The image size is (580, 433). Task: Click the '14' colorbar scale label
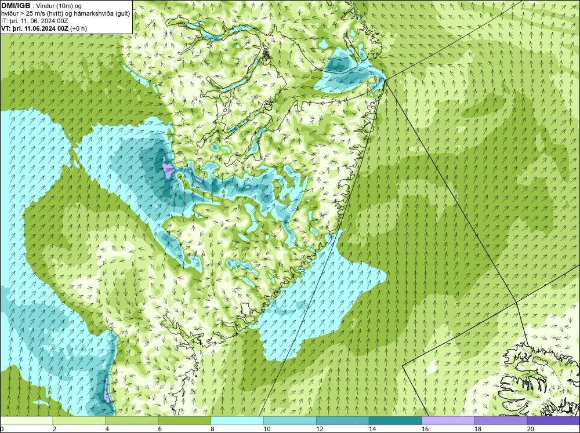pos(372,429)
